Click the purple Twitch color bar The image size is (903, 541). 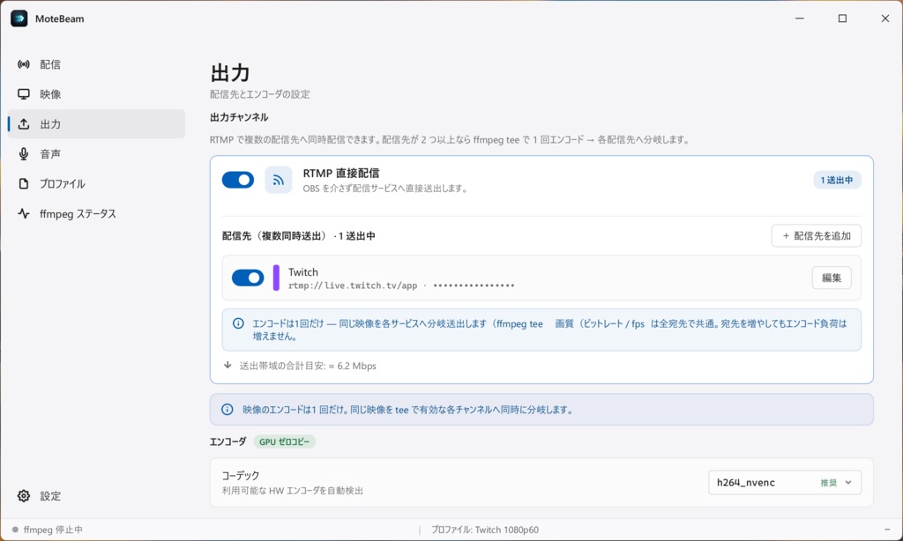[276, 278]
